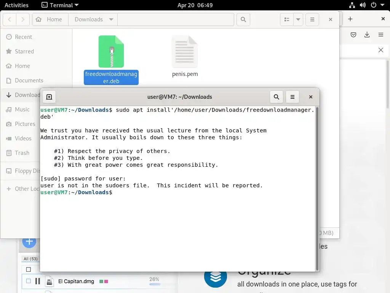390x293 pixels.
Task: Open the browser hamburger menu
Action: [381, 35]
